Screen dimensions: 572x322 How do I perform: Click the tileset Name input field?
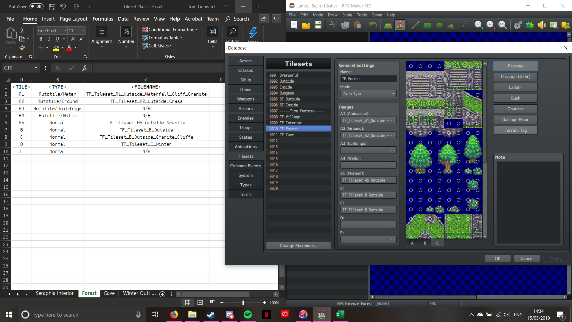pos(368,79)
